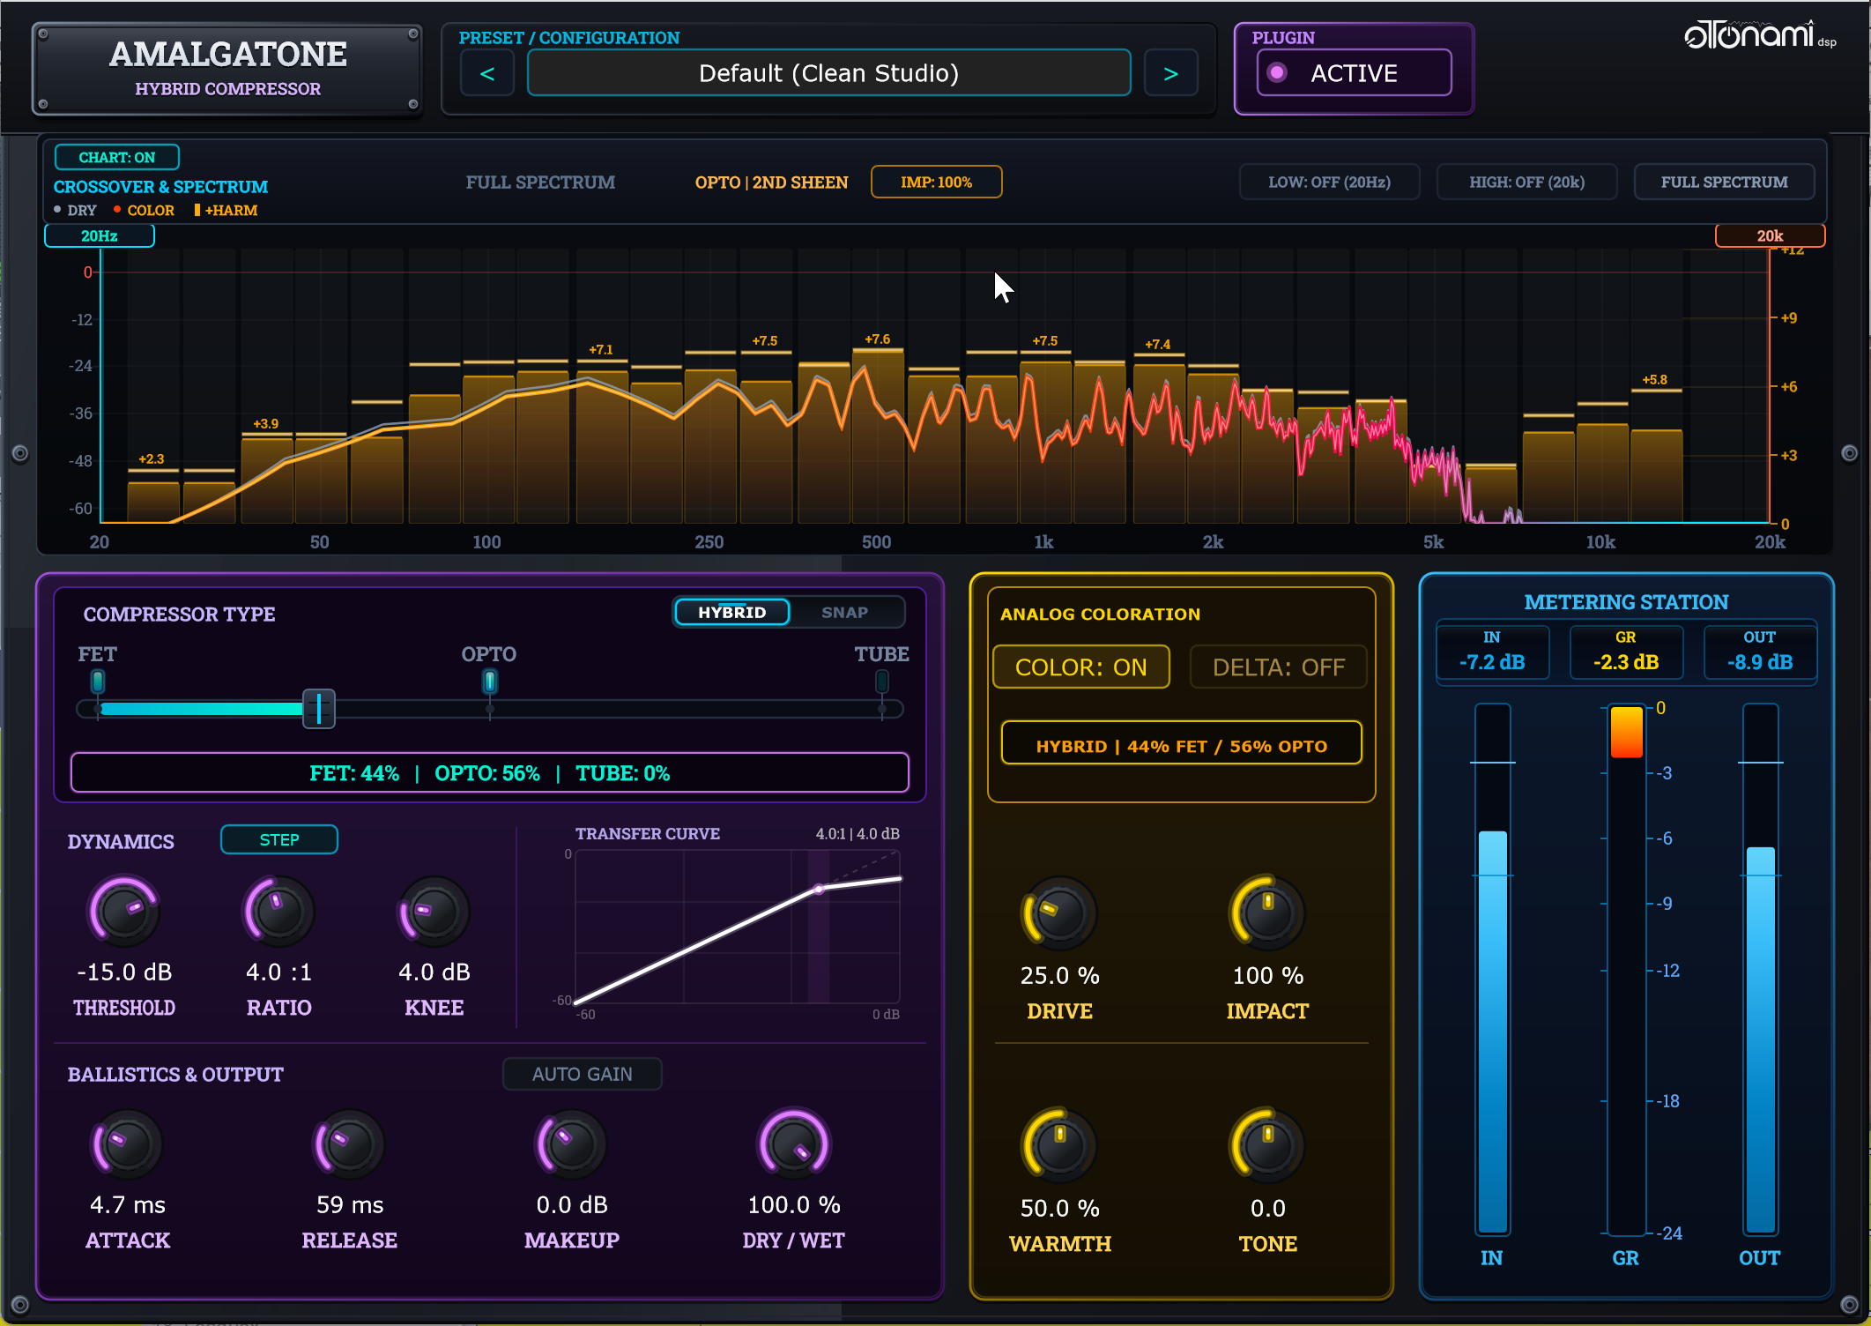This screenshot has width=1871, height=1326.
Task: Click the TONE knob
Action: [x=1267, y=1146]
